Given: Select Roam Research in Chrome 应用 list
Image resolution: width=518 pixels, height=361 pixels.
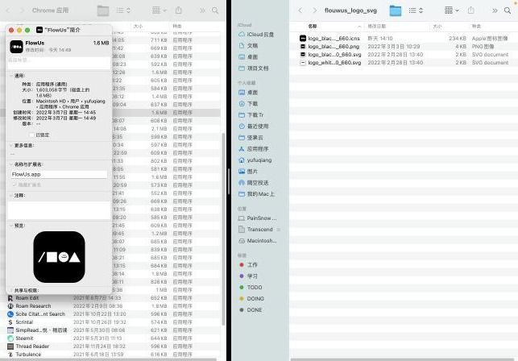Looking at the screenshot, I should tap(33, 306).
